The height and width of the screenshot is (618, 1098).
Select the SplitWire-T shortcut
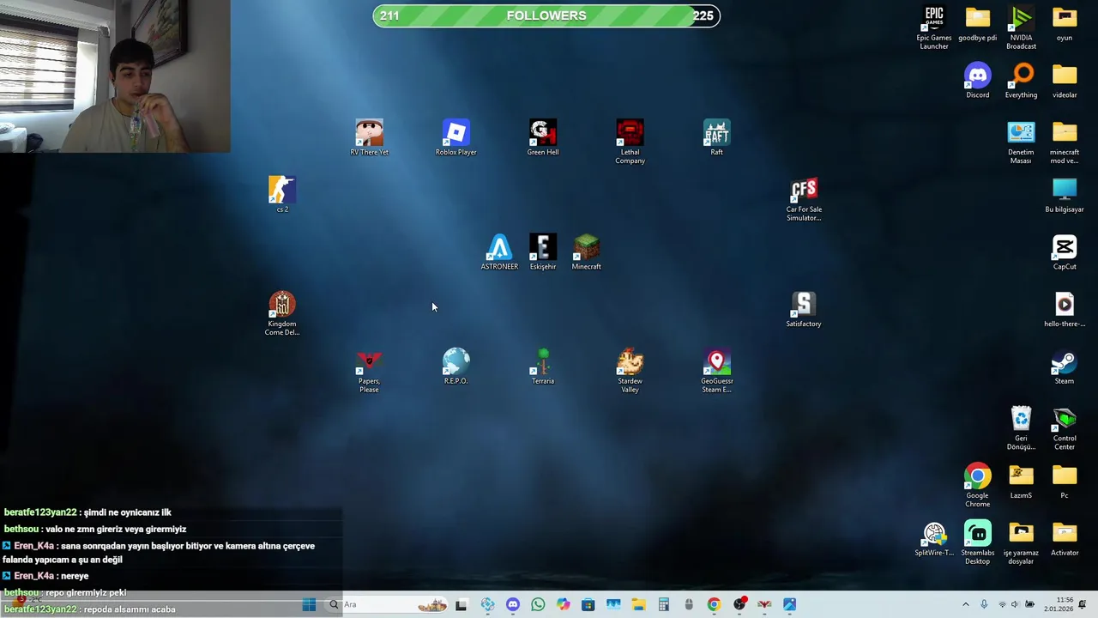(x=934, y=539)
